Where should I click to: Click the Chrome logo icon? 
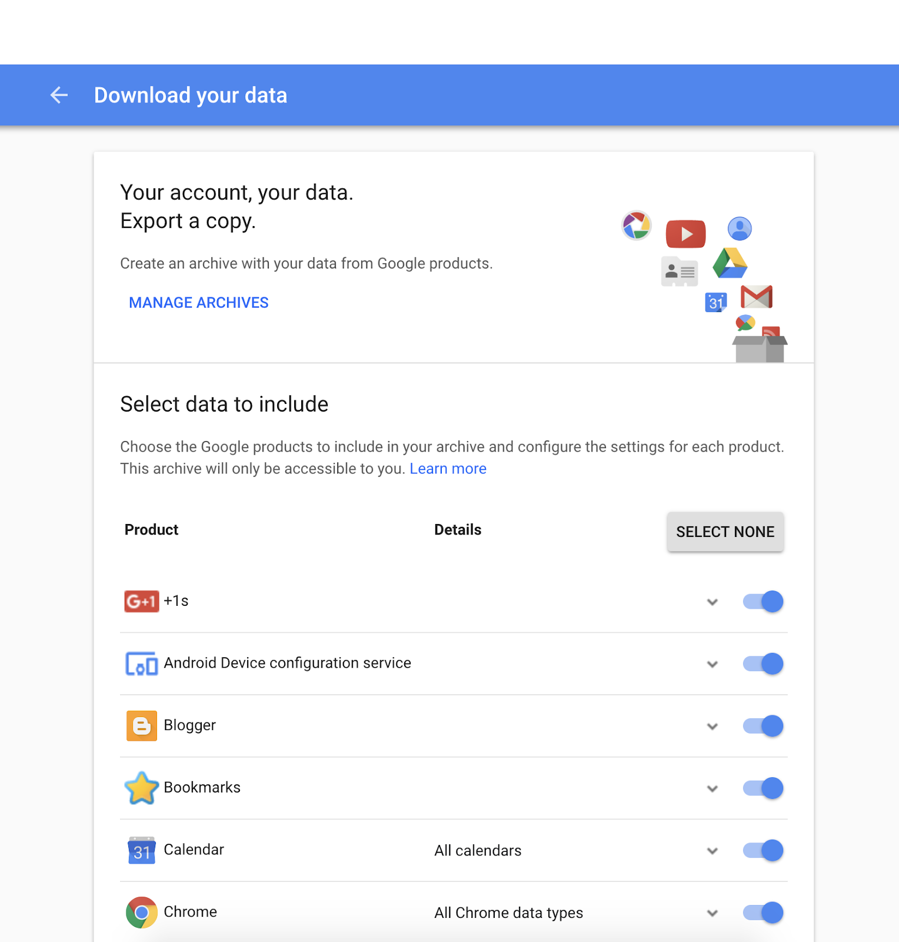pyautogui.click(x=142, y=912)
